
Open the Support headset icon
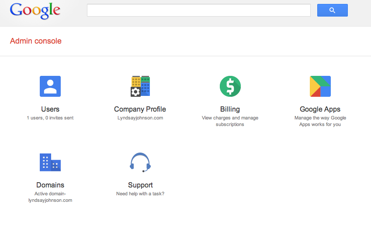click(140, 162)
